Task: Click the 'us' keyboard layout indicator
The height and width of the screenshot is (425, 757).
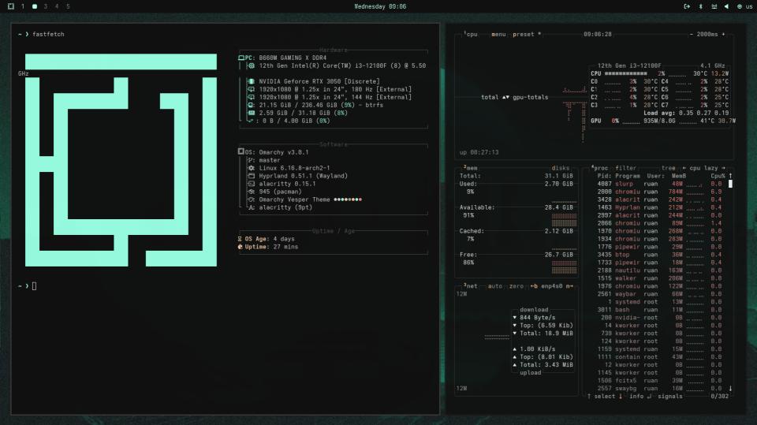Action: (x=749, y=6)
